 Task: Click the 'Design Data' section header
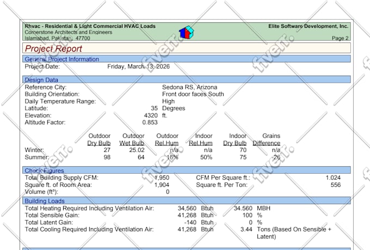[x=187, y=80]
